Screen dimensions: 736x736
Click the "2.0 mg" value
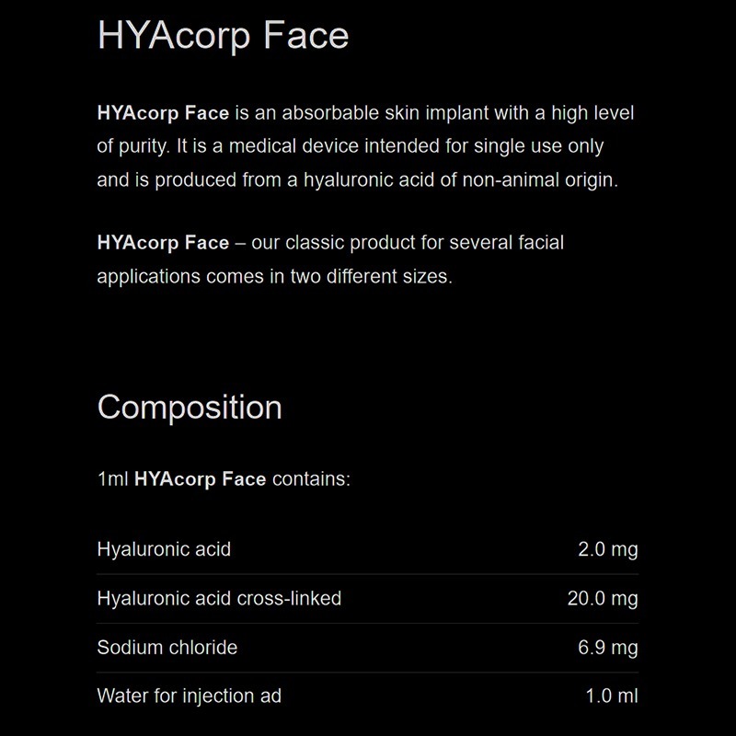(x=607, y=549)
